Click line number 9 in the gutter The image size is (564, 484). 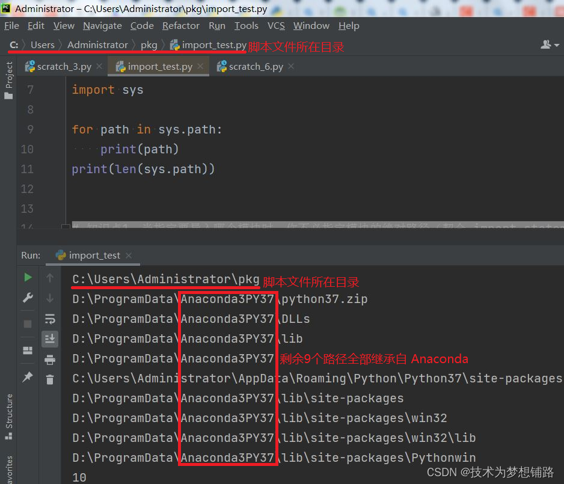[x=31, y=129]
